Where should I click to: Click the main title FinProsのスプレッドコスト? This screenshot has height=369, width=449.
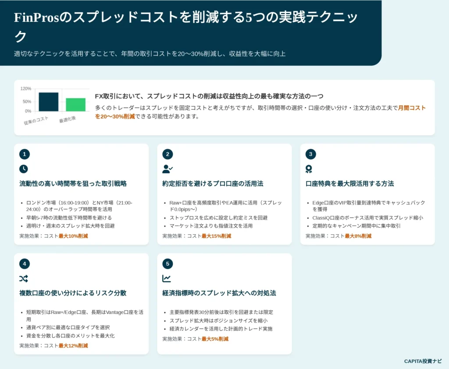click(x=186, y=27)
